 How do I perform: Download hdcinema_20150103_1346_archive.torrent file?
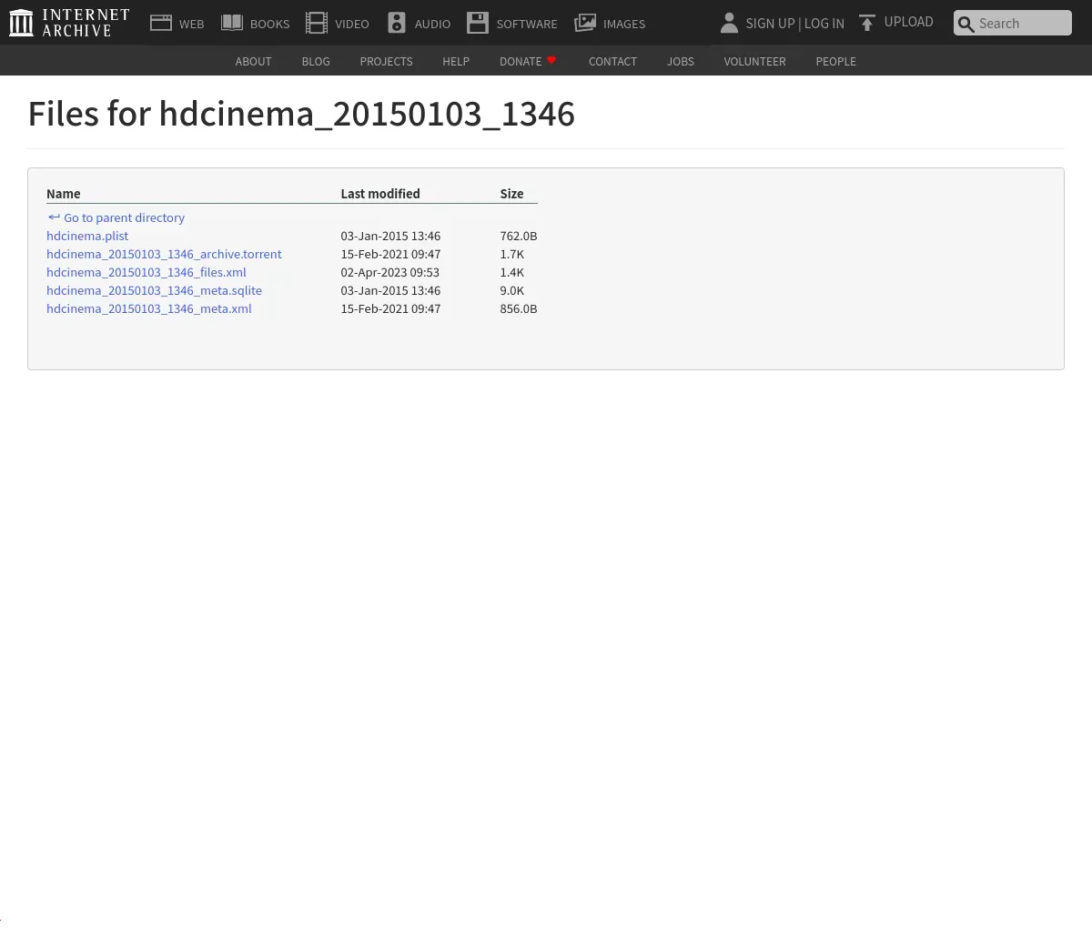pos(164,254)
